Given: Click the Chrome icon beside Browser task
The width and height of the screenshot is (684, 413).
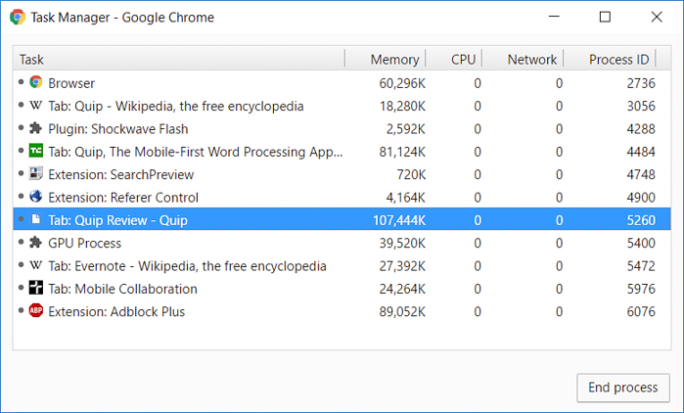Looking at the screenshot, I should (36, 83).
